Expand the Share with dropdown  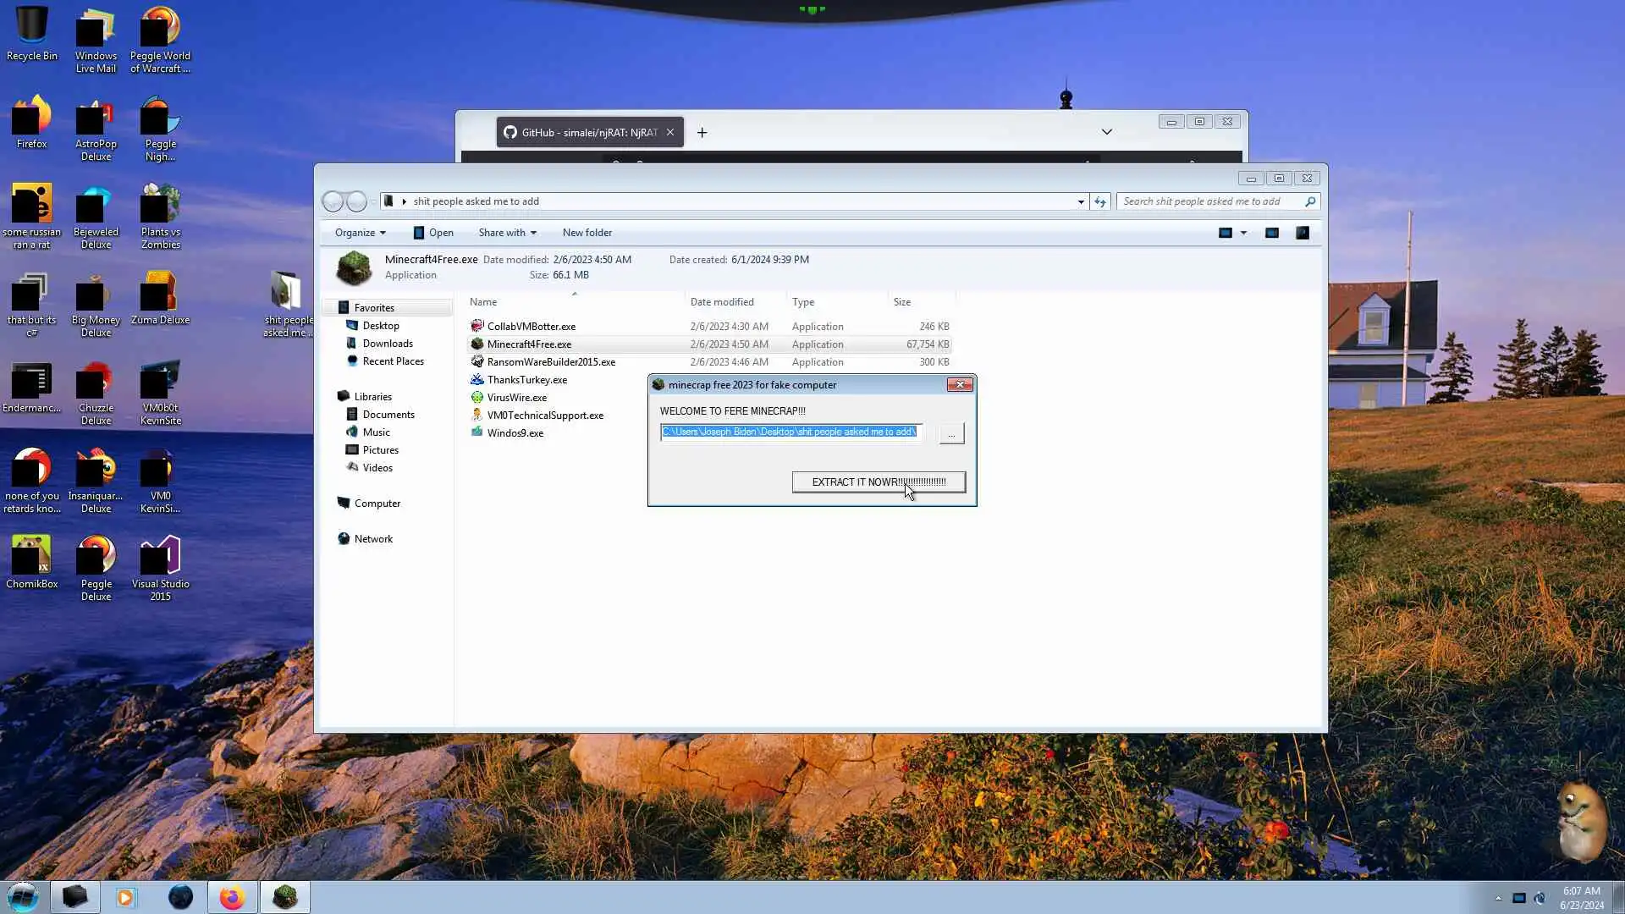(x=507, y=233)
